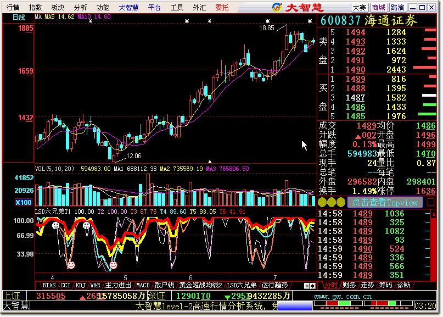Click the buy-5 price 1485
The width and height of the screenshot is (443, 317).
click(355, 116)
